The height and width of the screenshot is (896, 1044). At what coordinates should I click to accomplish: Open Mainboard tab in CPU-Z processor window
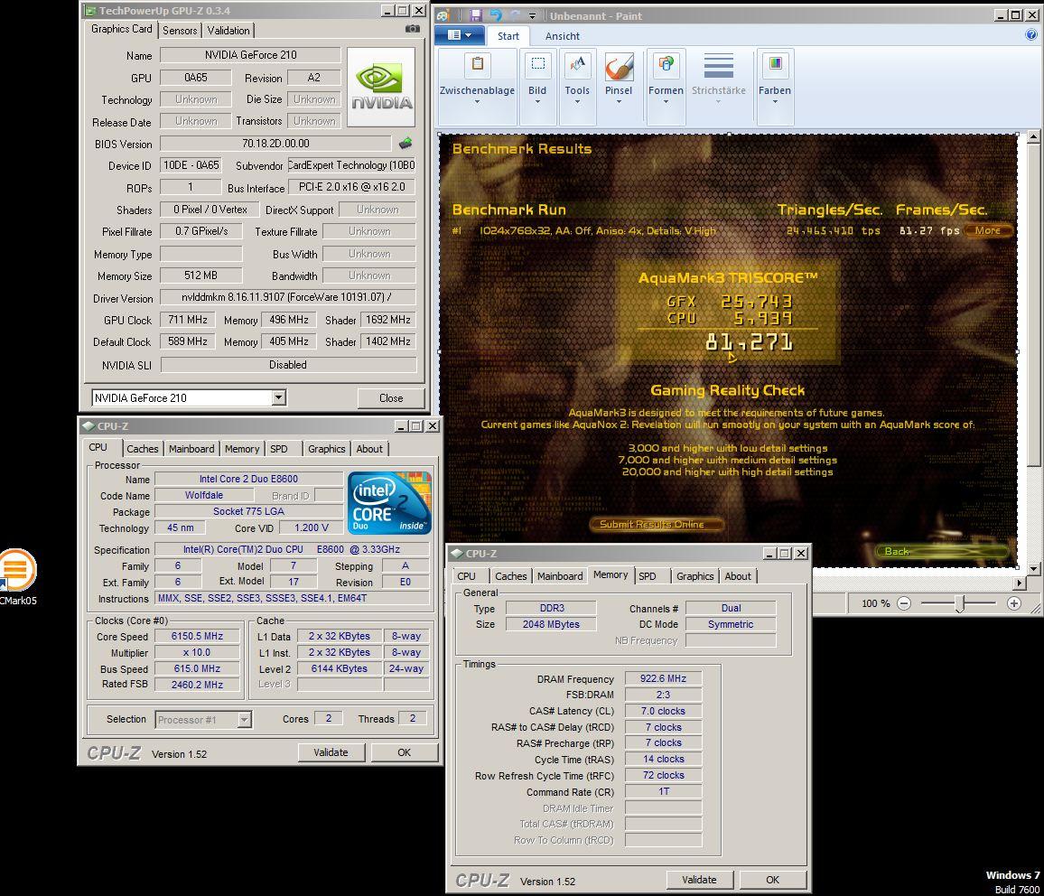[191, 449]
